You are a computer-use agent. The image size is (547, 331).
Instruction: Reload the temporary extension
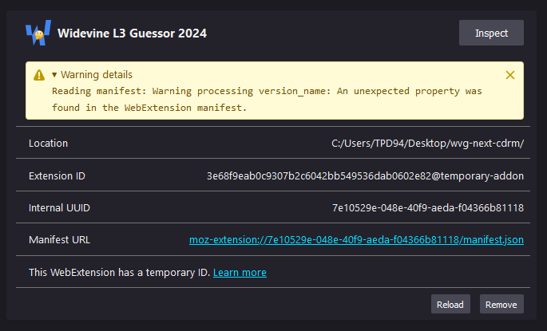pyautogui.click(x=450, y=304)
